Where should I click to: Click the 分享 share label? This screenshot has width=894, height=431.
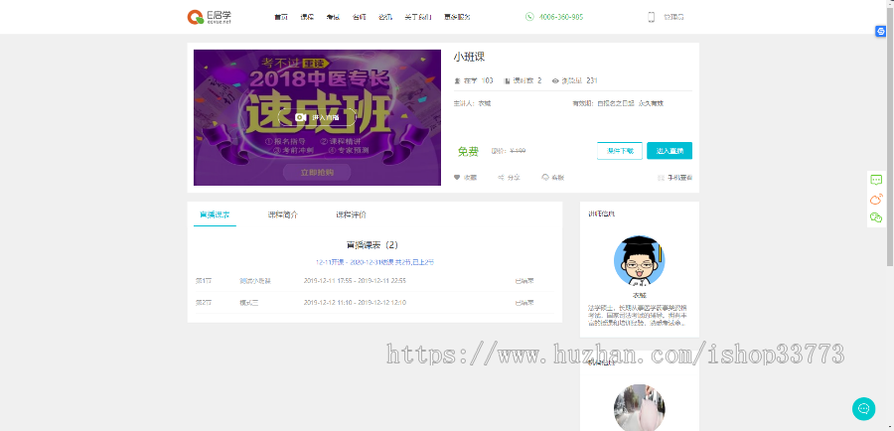coord(514,178)
